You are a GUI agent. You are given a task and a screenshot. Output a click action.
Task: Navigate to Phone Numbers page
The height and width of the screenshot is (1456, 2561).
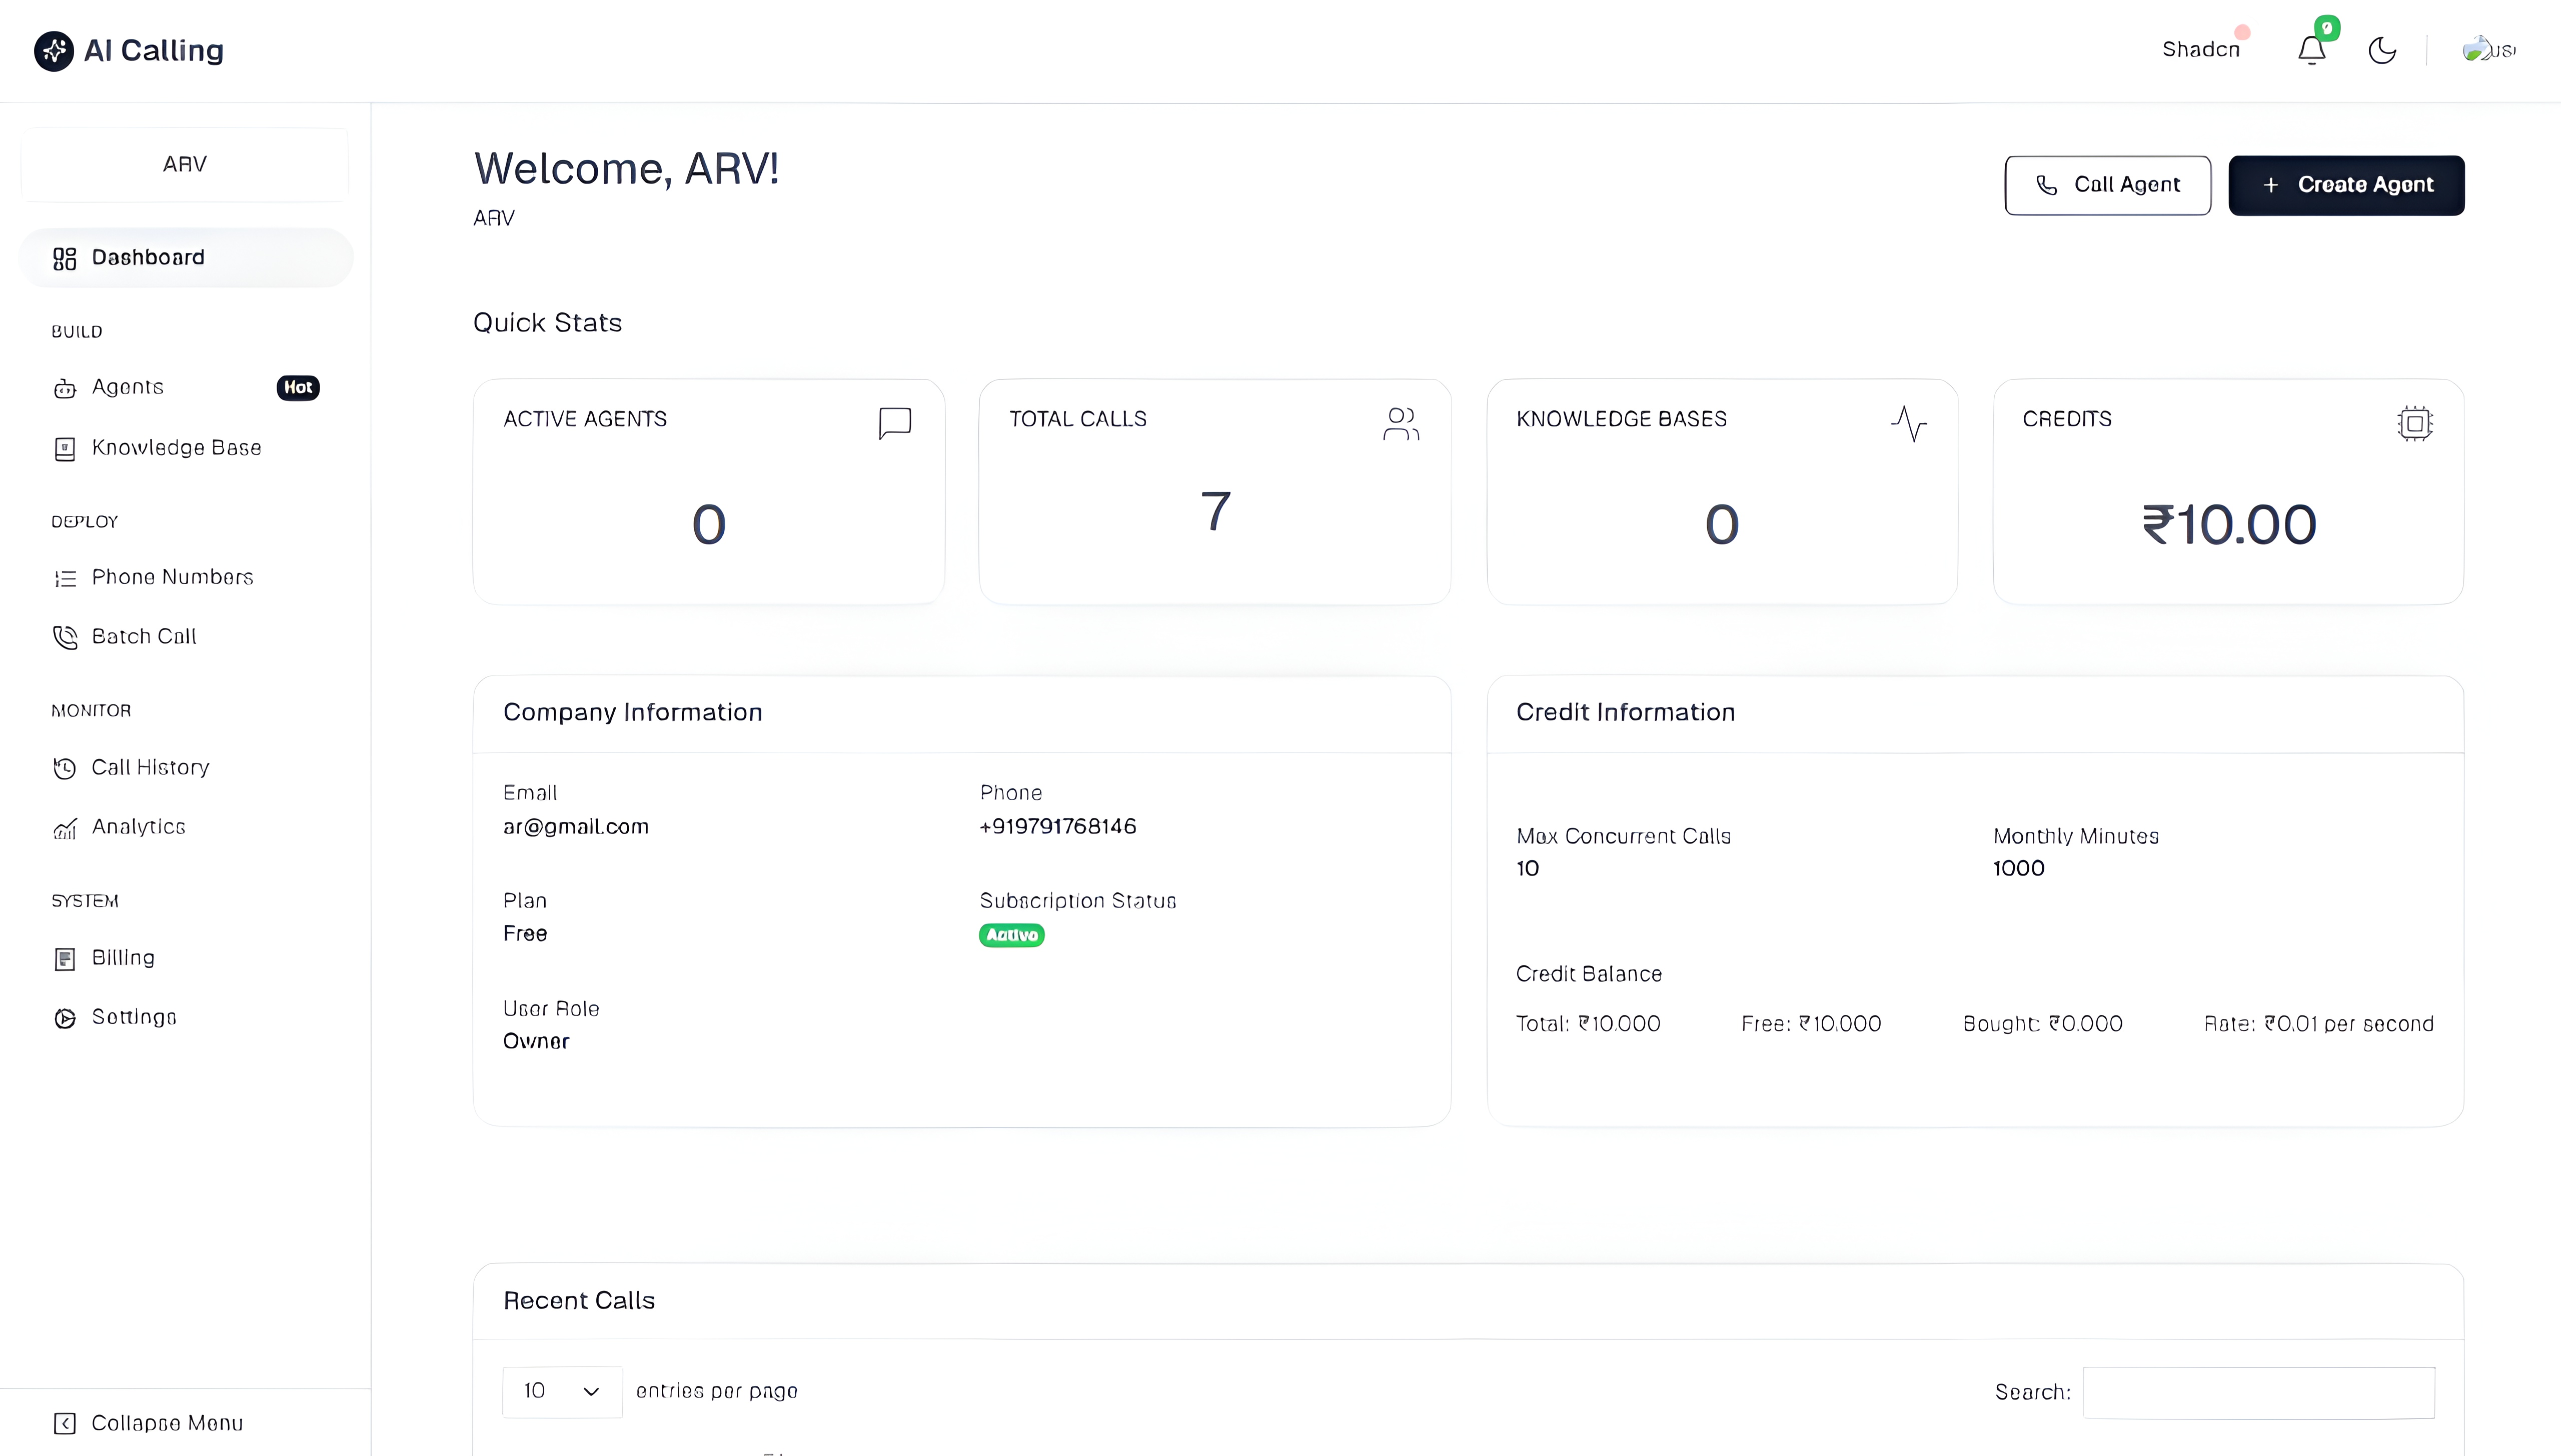click(172, 577)
